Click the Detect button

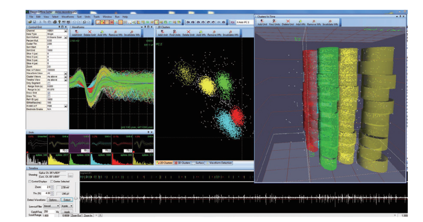coord(67,200)
